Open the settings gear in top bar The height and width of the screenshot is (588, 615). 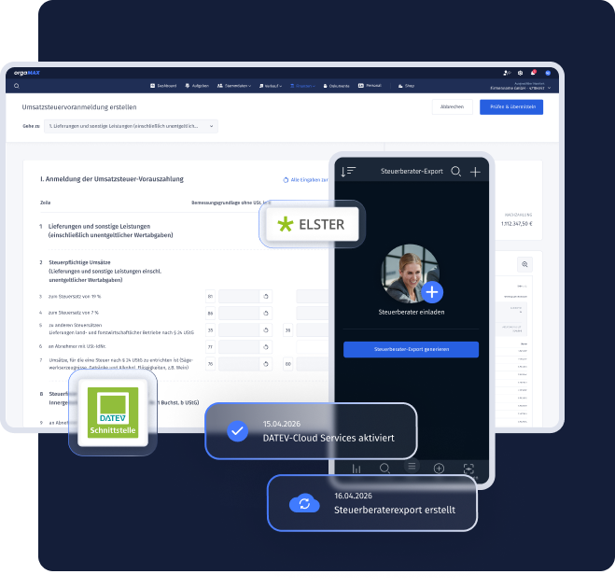tap(520, 73)
